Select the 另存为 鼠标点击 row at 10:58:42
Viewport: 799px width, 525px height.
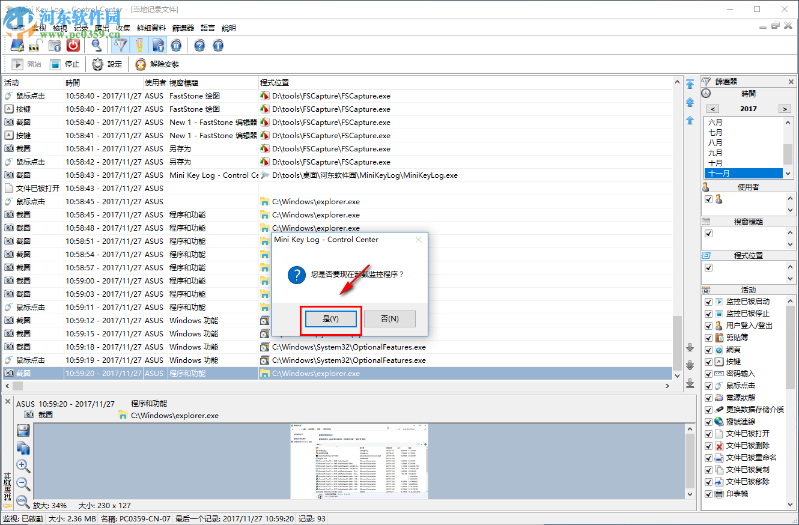click(337, 162)
